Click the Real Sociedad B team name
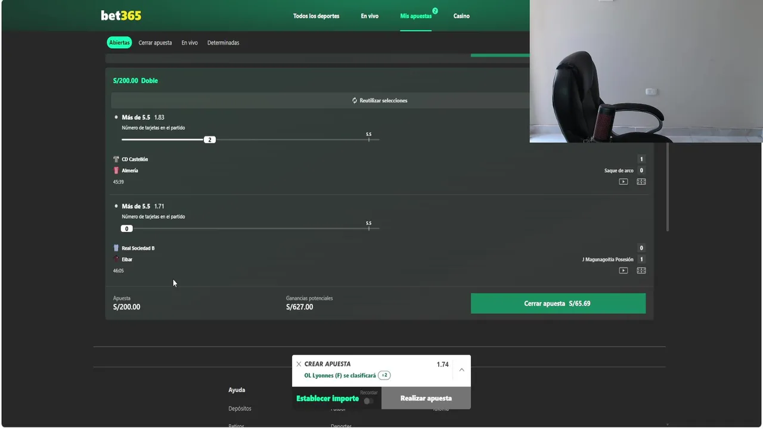 [x=138, y=248]
